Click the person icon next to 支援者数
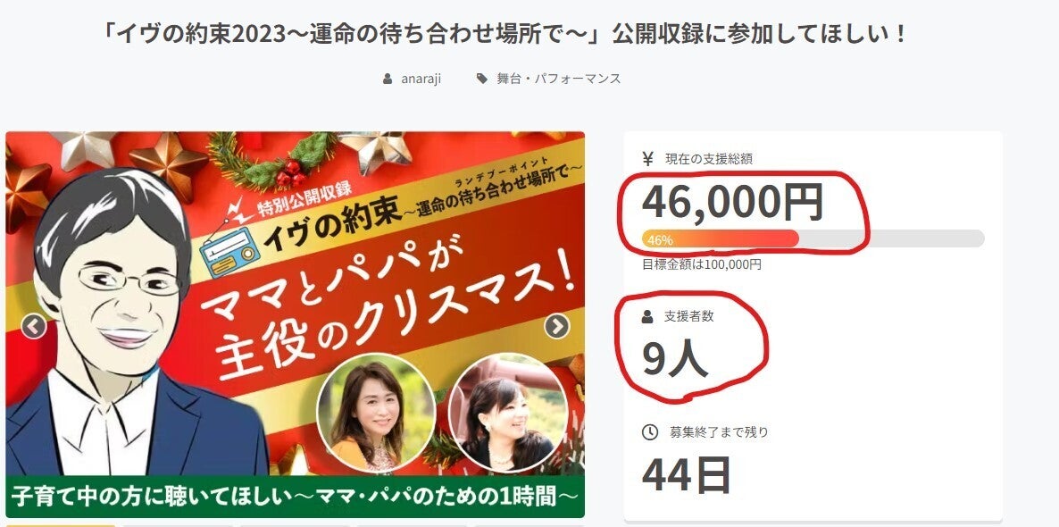1059x527 pixels. 647,315
